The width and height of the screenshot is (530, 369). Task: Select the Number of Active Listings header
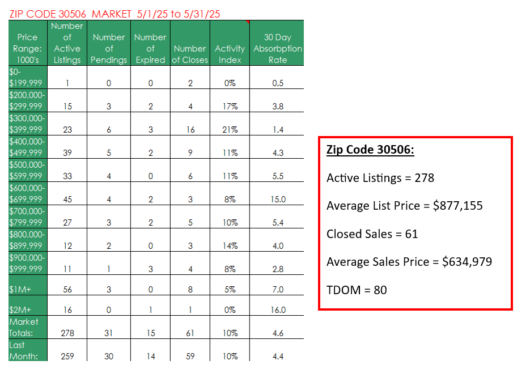point(67,43)
